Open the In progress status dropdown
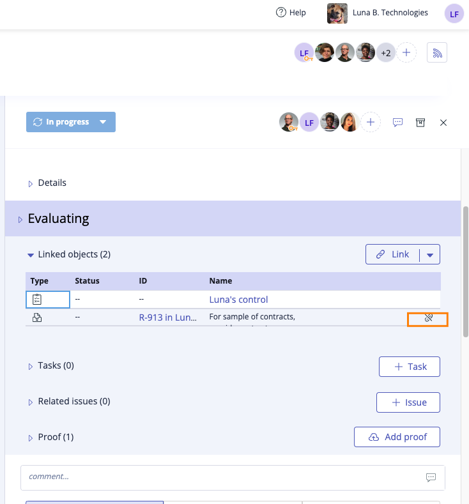The image size is (469, 504). (103, 122)
